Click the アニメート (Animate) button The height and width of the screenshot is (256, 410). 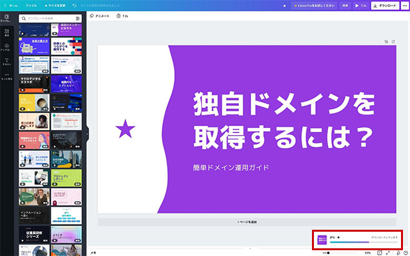coord(99,16)
